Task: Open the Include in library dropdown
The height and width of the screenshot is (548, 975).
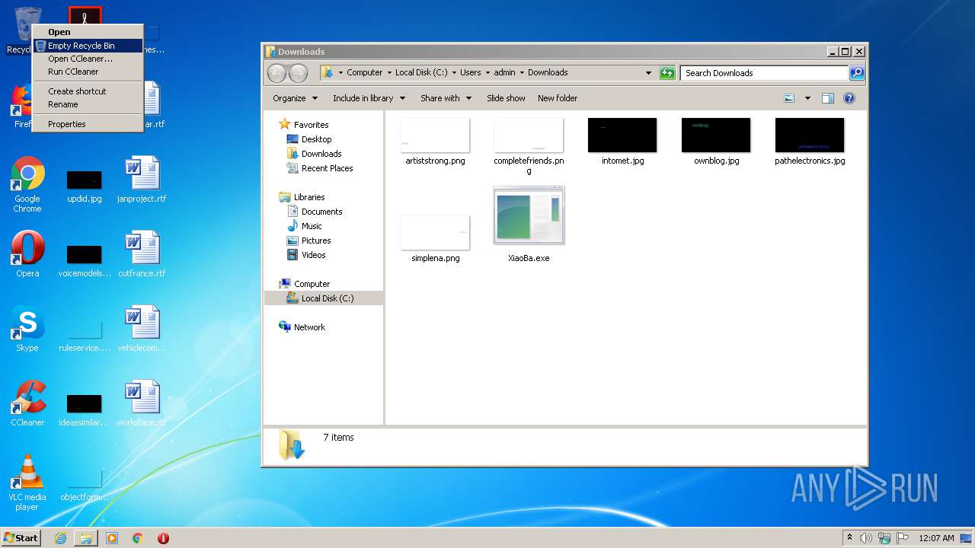Action: (x=369, y=98)
